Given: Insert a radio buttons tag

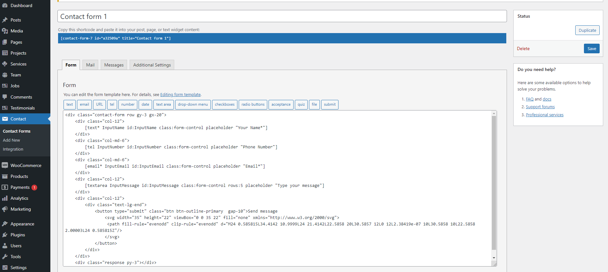Looking at the screenshot, I should point(253,105).
